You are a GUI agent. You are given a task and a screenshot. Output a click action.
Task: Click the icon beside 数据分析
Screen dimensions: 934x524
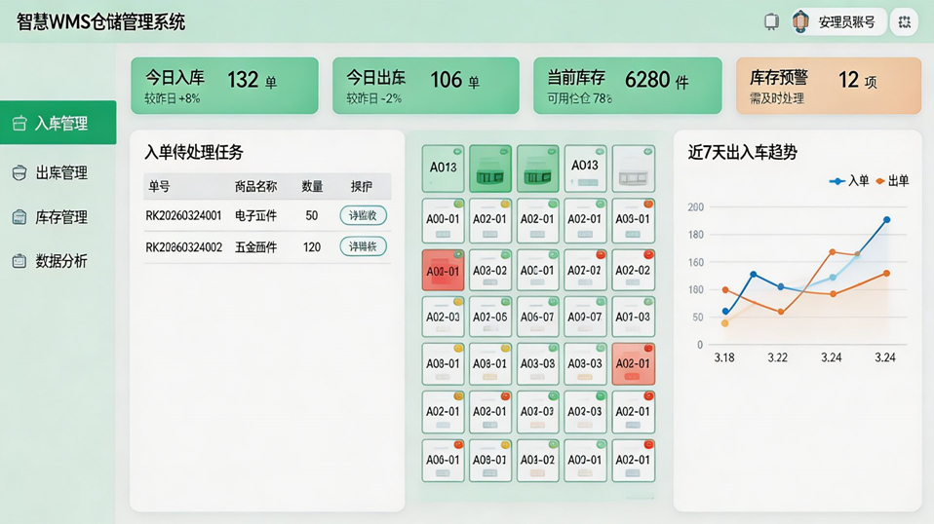tap(19, 261)
